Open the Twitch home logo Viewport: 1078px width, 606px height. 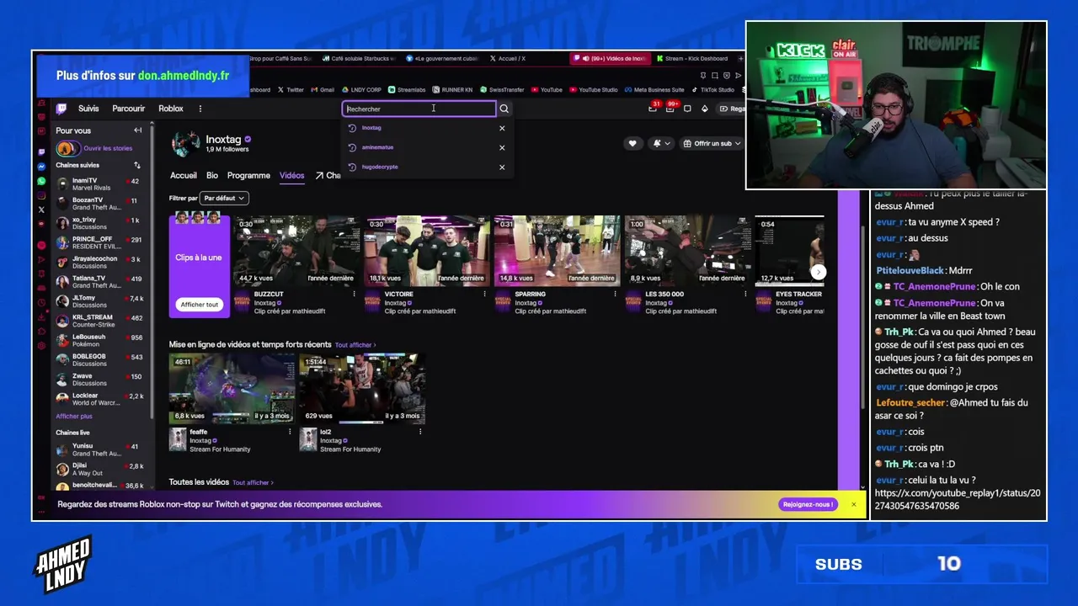tap(61, 109)
